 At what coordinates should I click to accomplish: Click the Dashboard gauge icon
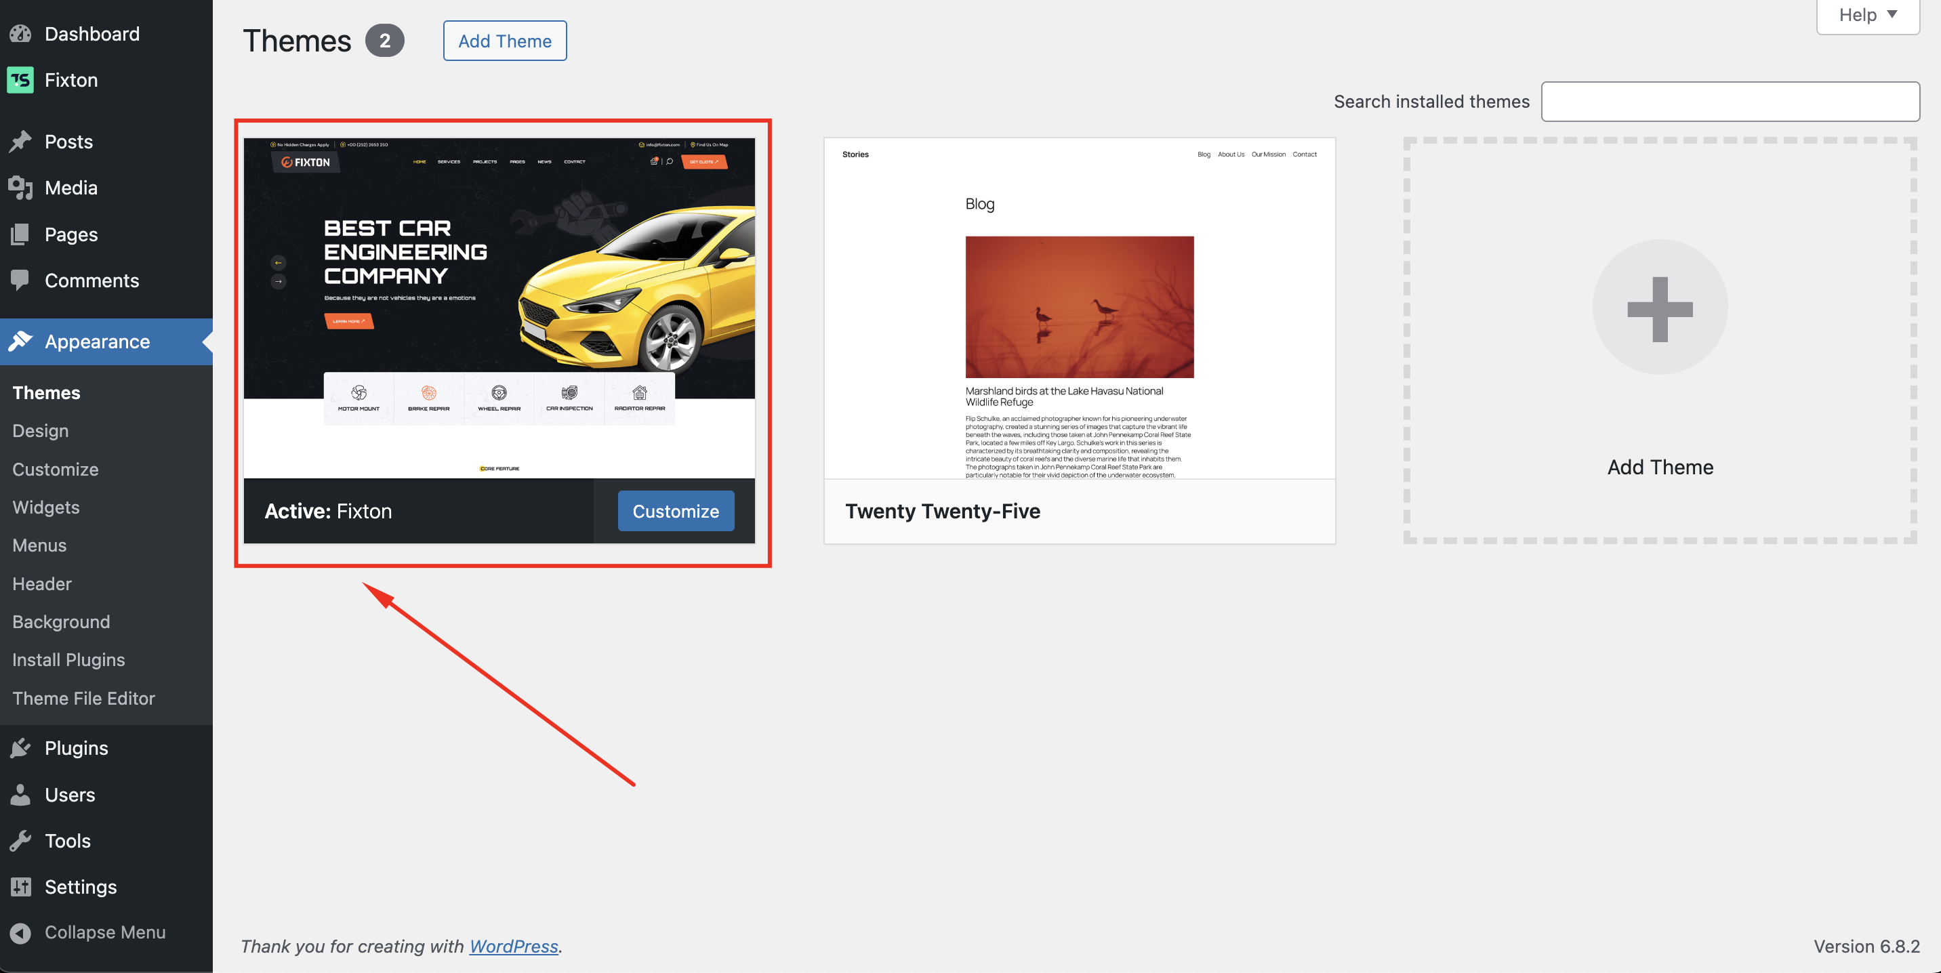[x=20, y=34]
